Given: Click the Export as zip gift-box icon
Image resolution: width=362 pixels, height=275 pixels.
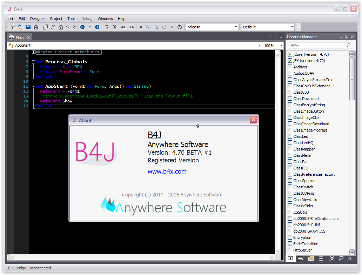Looking at the screenshot, I should pos(36,27).
